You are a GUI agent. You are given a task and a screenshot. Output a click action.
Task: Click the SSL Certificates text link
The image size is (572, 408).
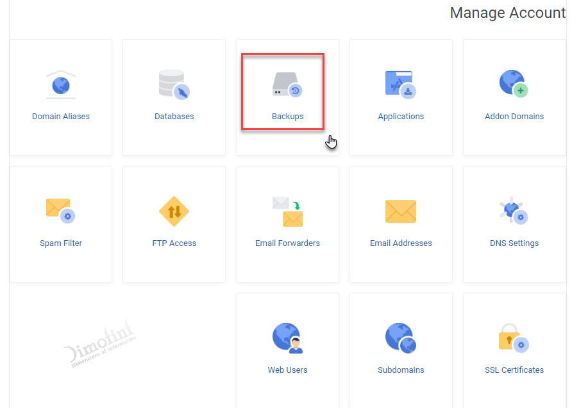click(x=514, y=370)
